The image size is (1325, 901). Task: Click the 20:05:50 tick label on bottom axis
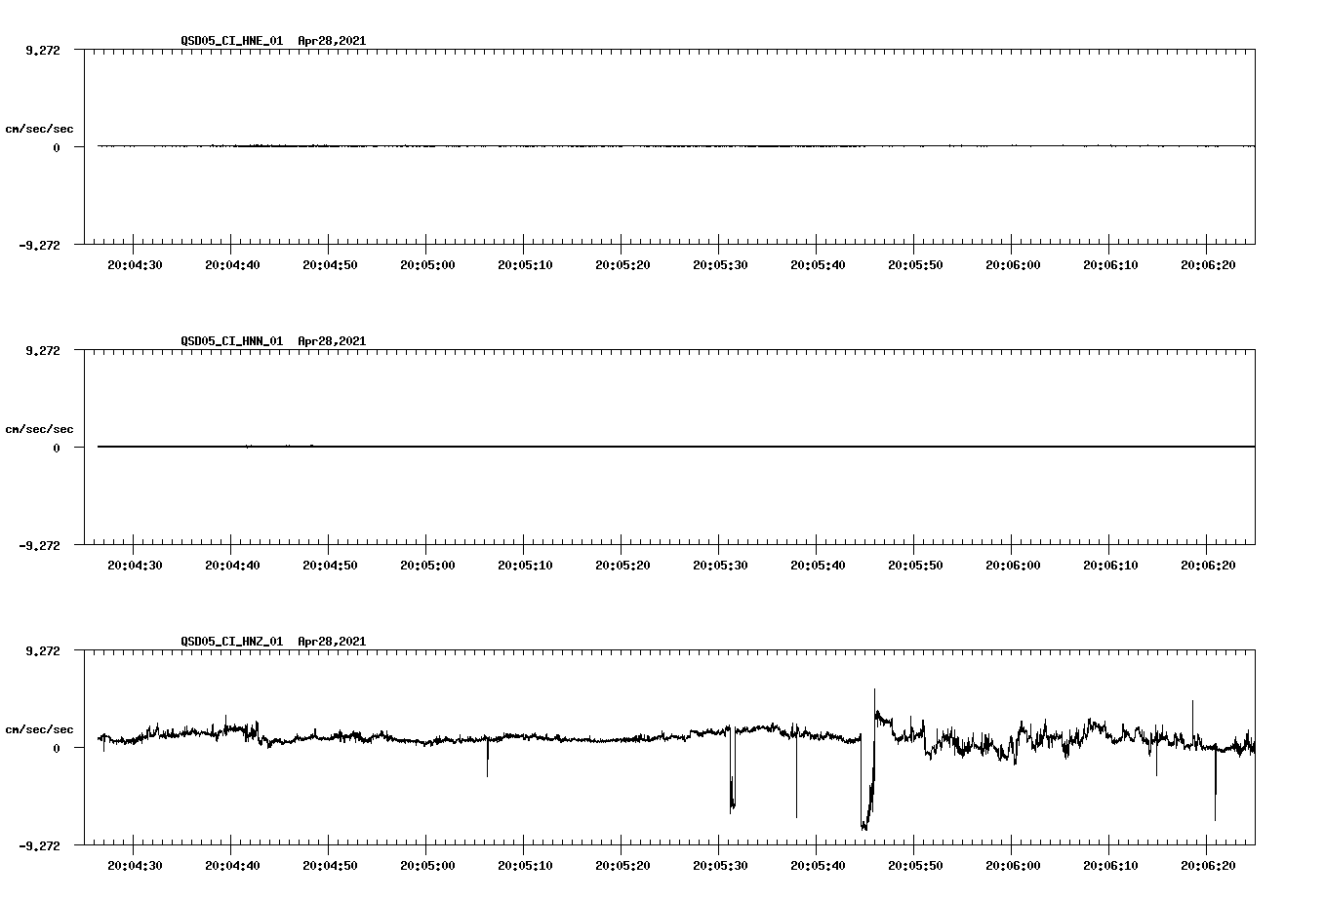pos(913,863)
